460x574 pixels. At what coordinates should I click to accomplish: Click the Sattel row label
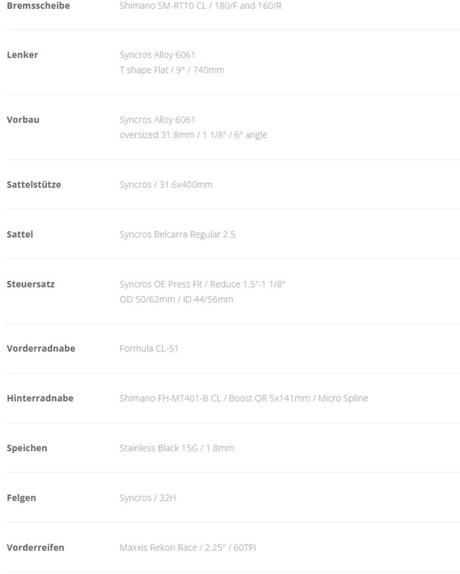coord(20,234)
